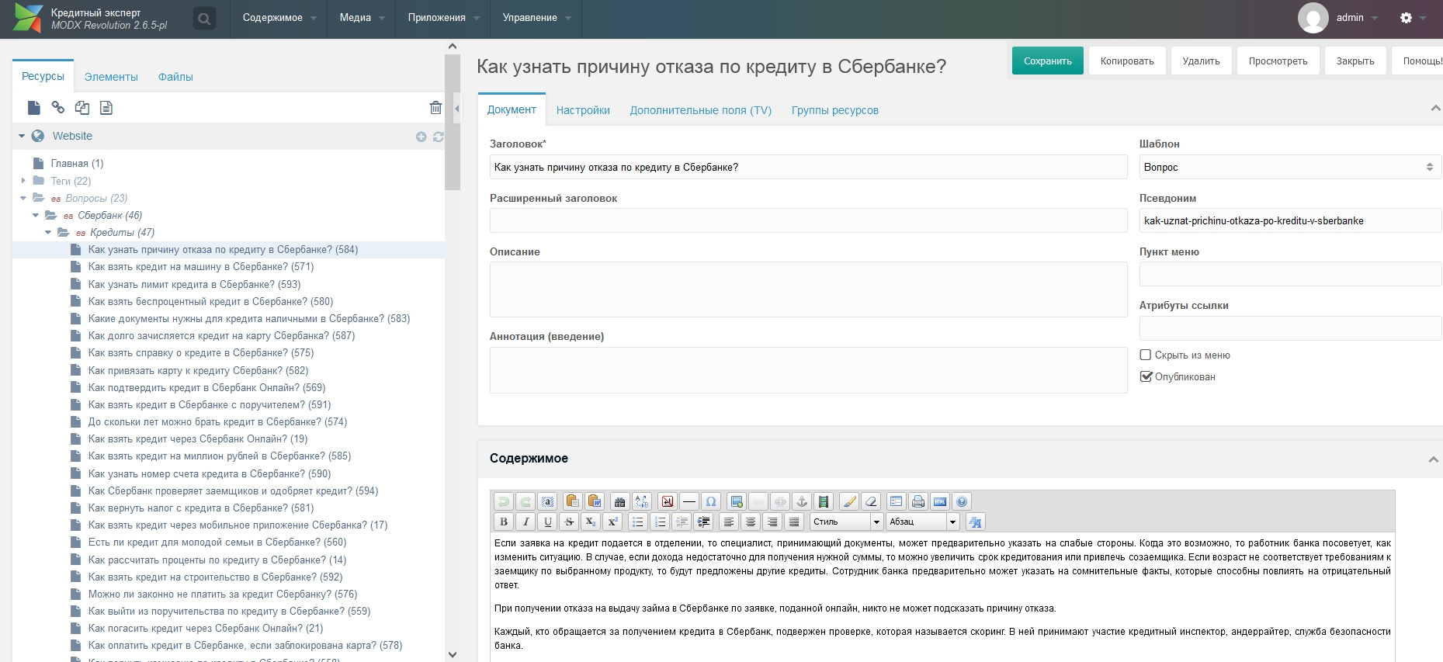Print the editor content
The width and height of the screenshot is (1443, 662).
(x=918, y=501)
